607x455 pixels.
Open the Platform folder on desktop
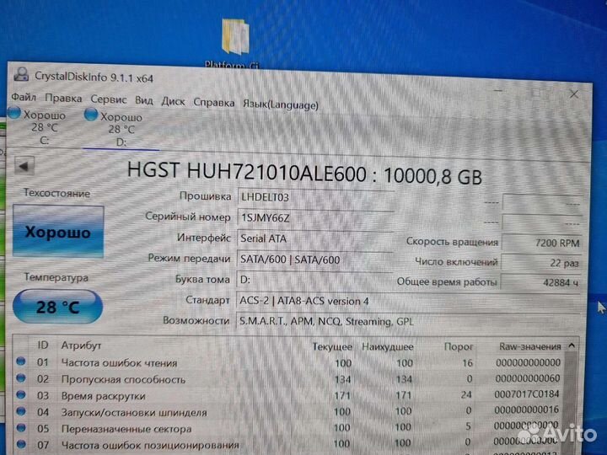coord(234,43)
